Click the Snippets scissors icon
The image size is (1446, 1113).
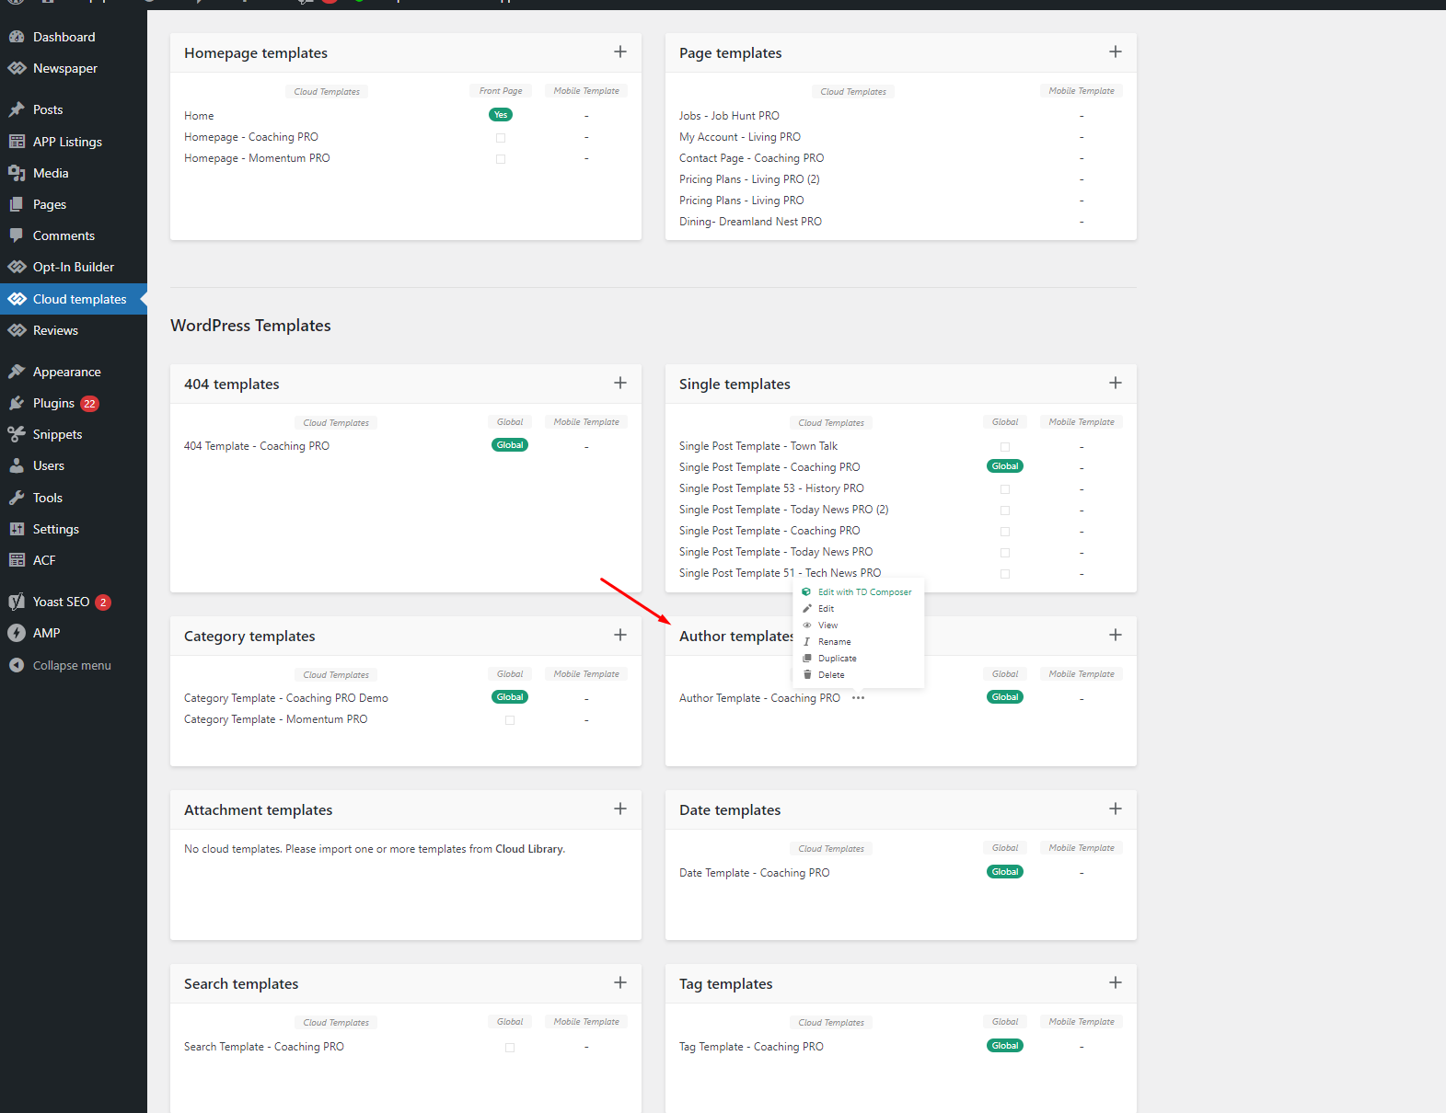coord(17,434)
